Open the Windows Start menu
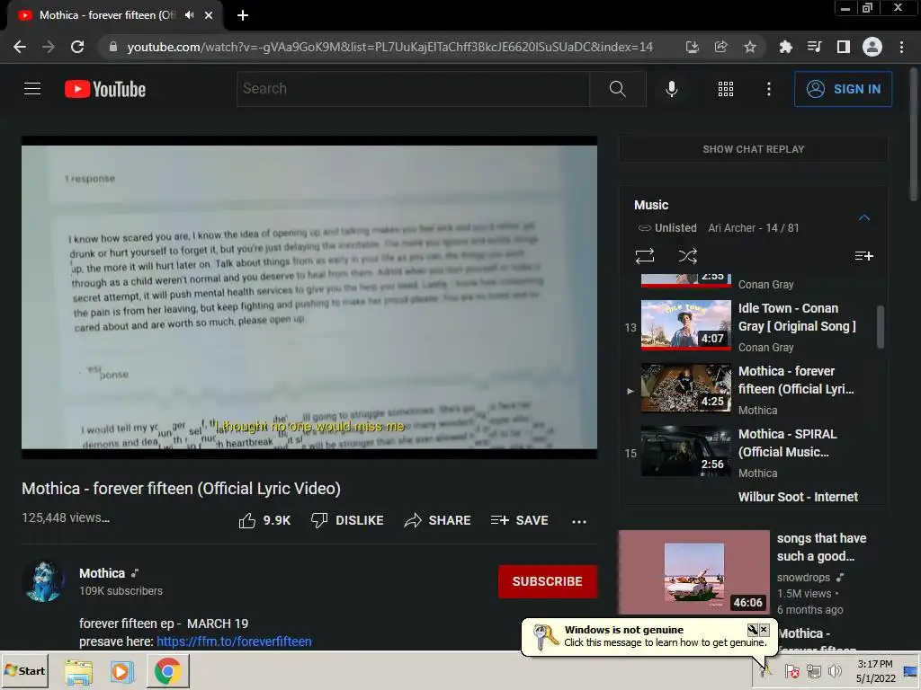Viewport: 921px width, 690px height. [24, 670]
